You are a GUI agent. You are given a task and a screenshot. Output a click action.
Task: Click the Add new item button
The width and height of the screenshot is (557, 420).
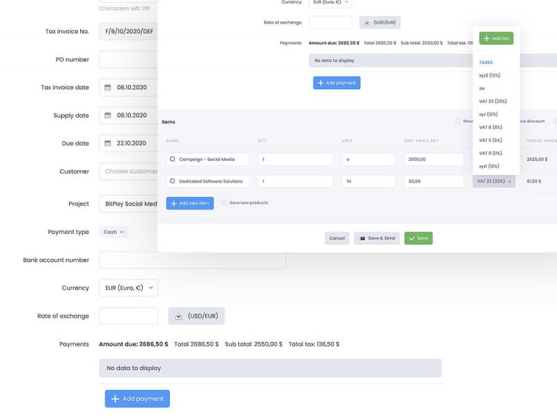coord(191,203)
